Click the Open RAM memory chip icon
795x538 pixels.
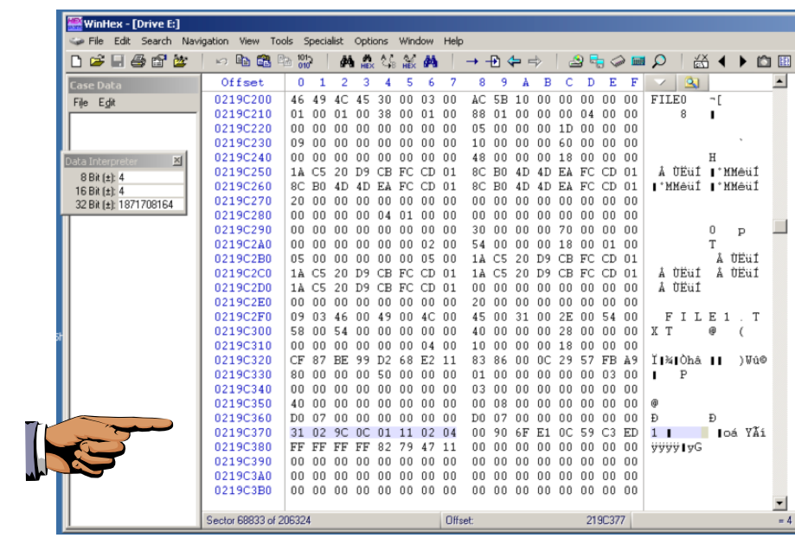pyautogui.click(x=618, y=61)
